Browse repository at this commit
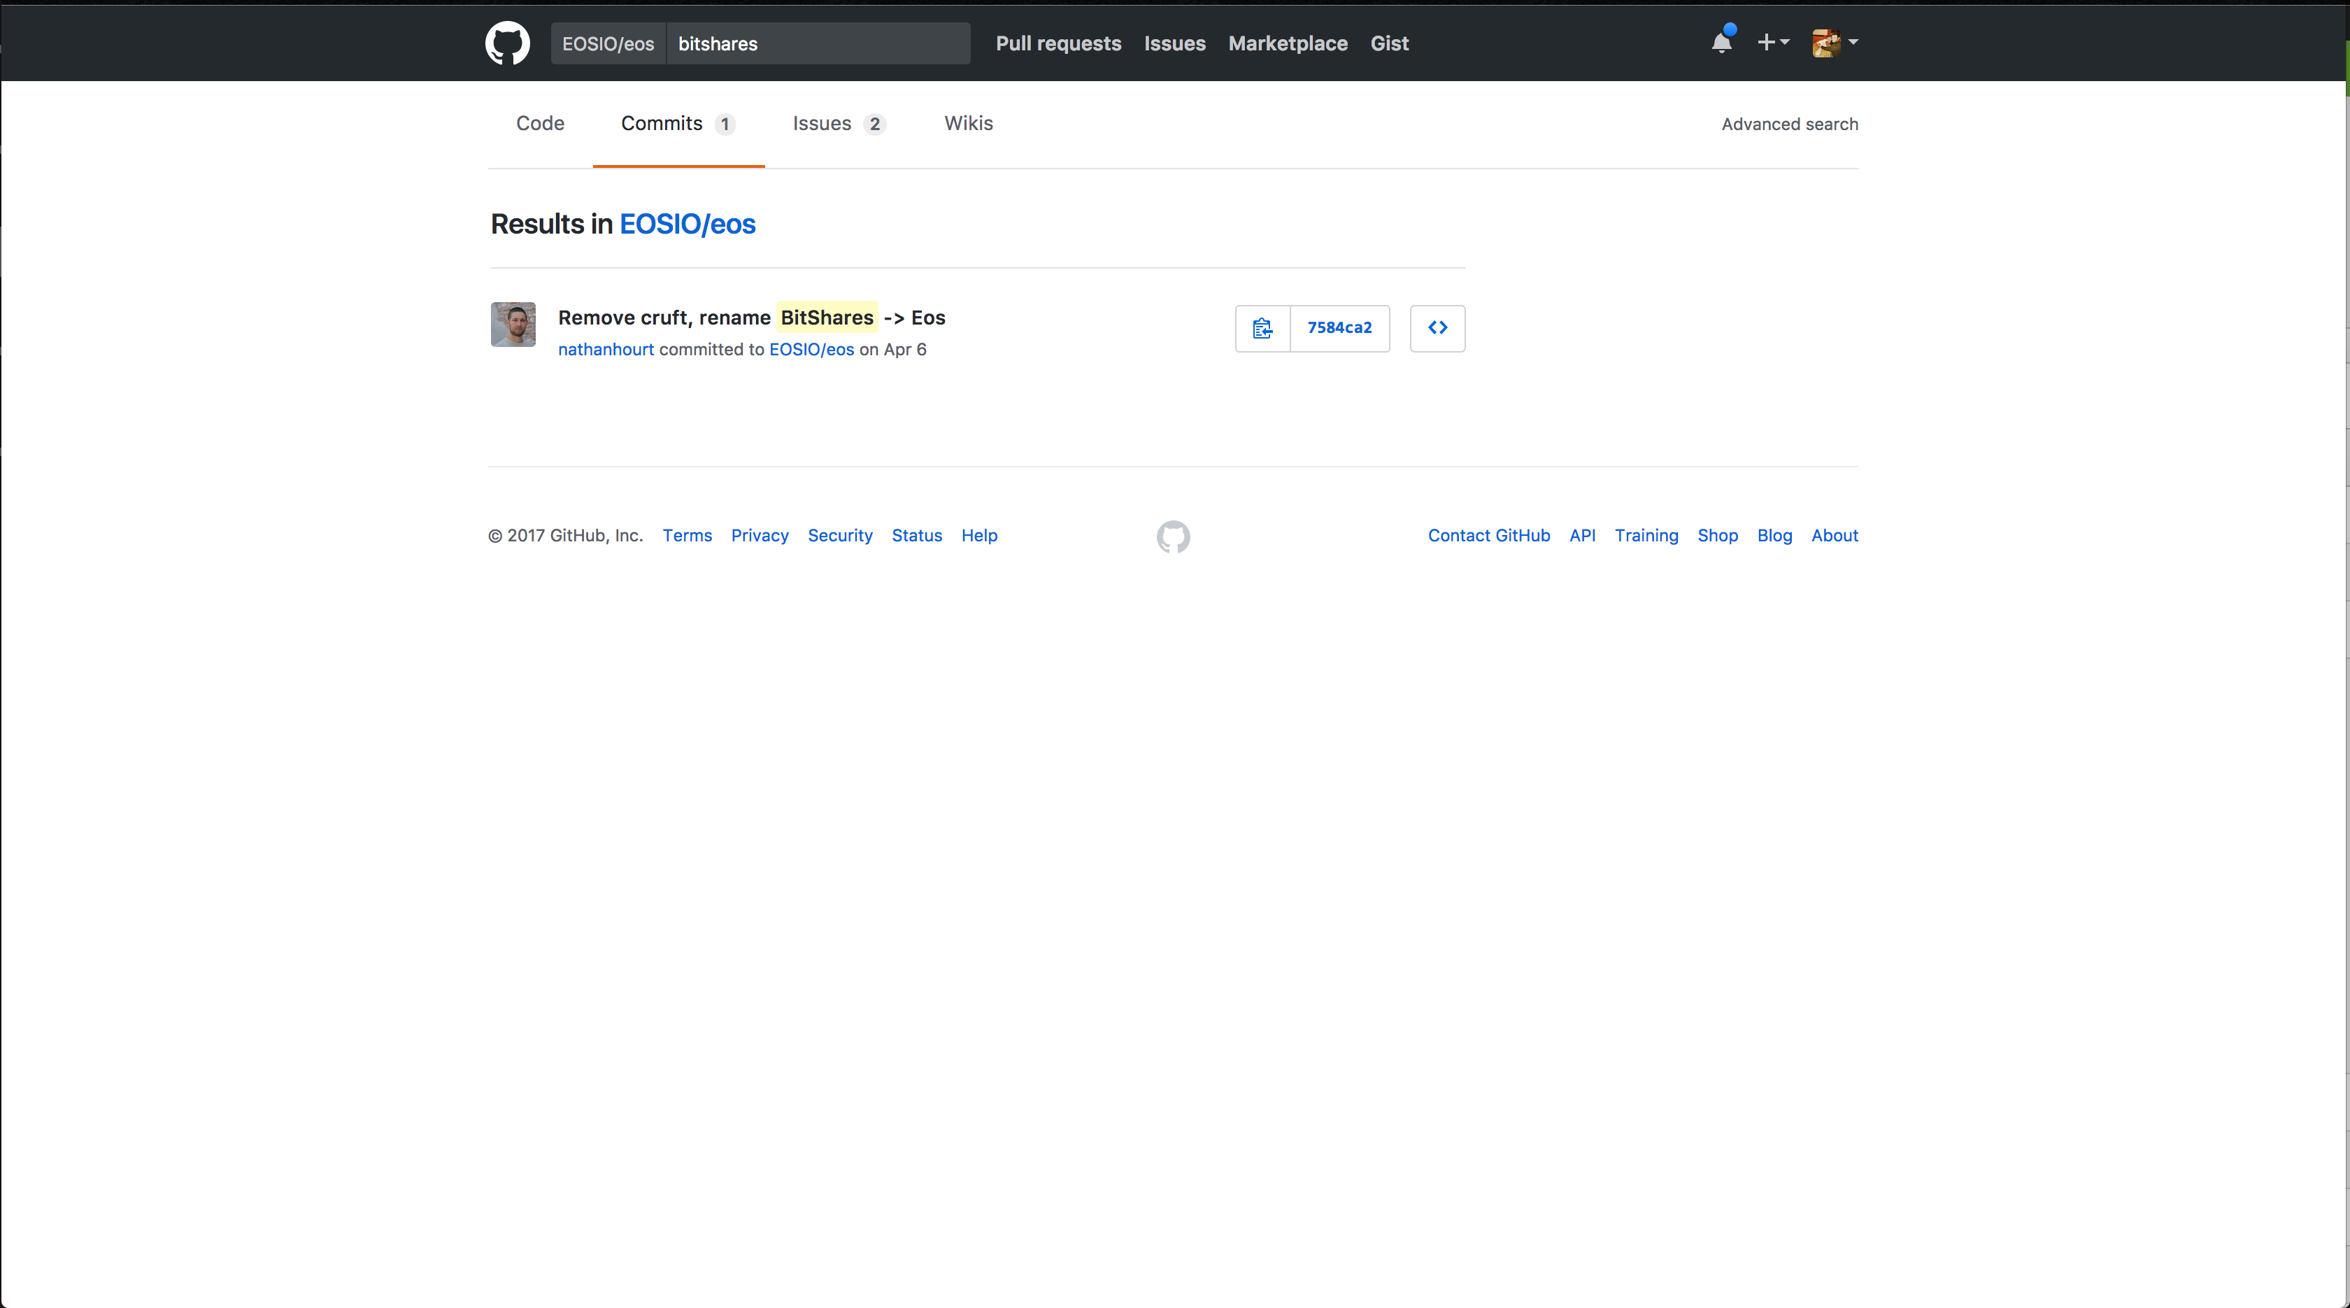This screenshot has height=1308, width=2350. click(x=1437, y=328)
